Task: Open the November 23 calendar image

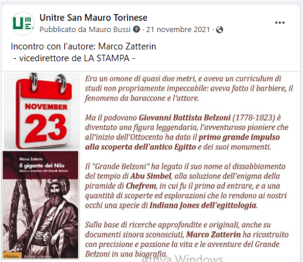Action: tap(42, 111)
